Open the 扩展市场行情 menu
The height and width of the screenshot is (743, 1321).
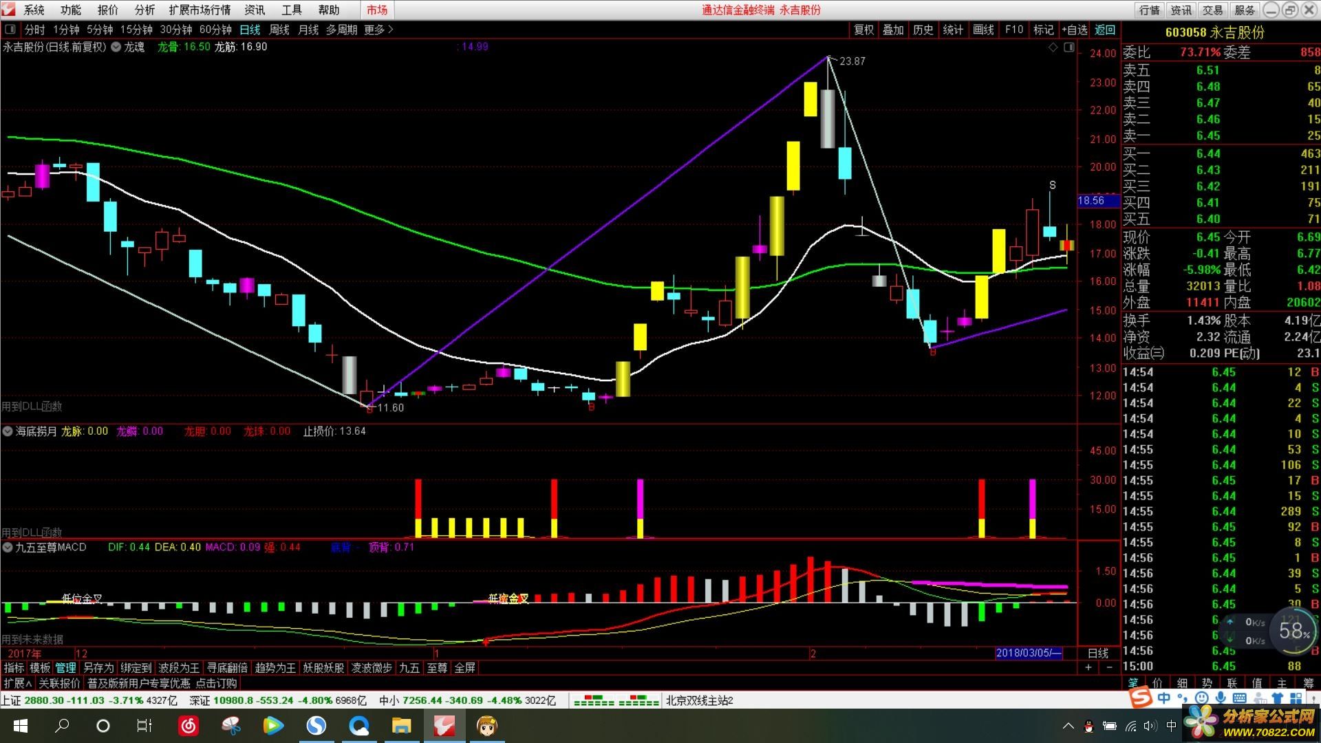[200, 10]
